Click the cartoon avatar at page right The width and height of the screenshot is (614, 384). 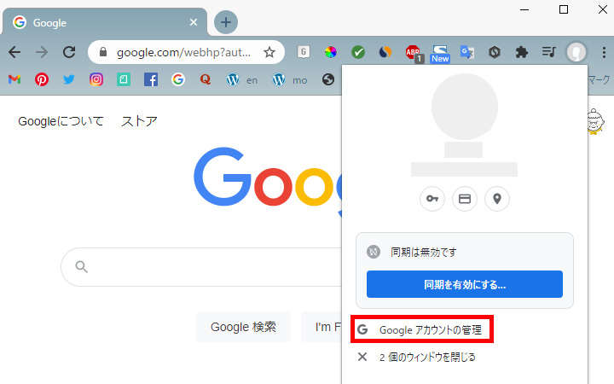click(595, 121)
